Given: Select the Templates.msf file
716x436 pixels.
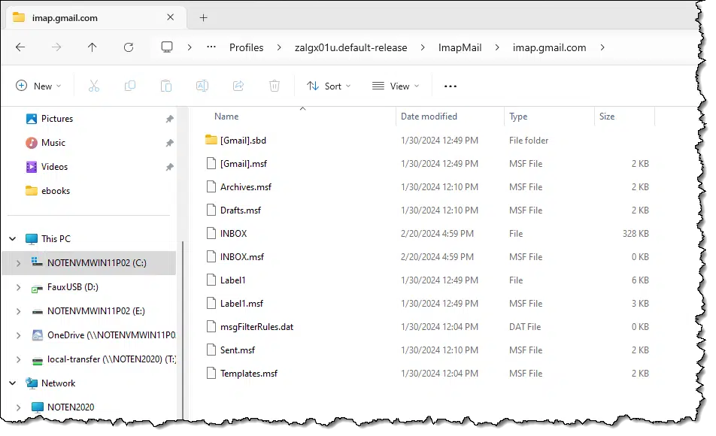Looking at the screenshot, I should point(249,374).
